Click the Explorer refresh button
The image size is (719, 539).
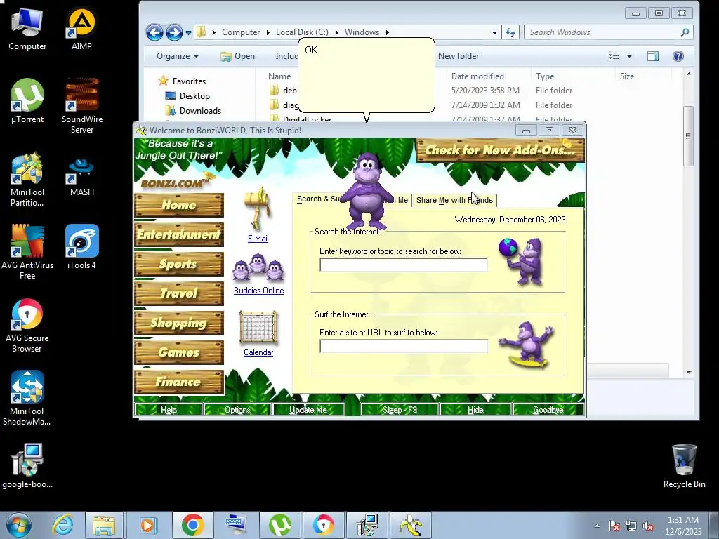(510, 32)
